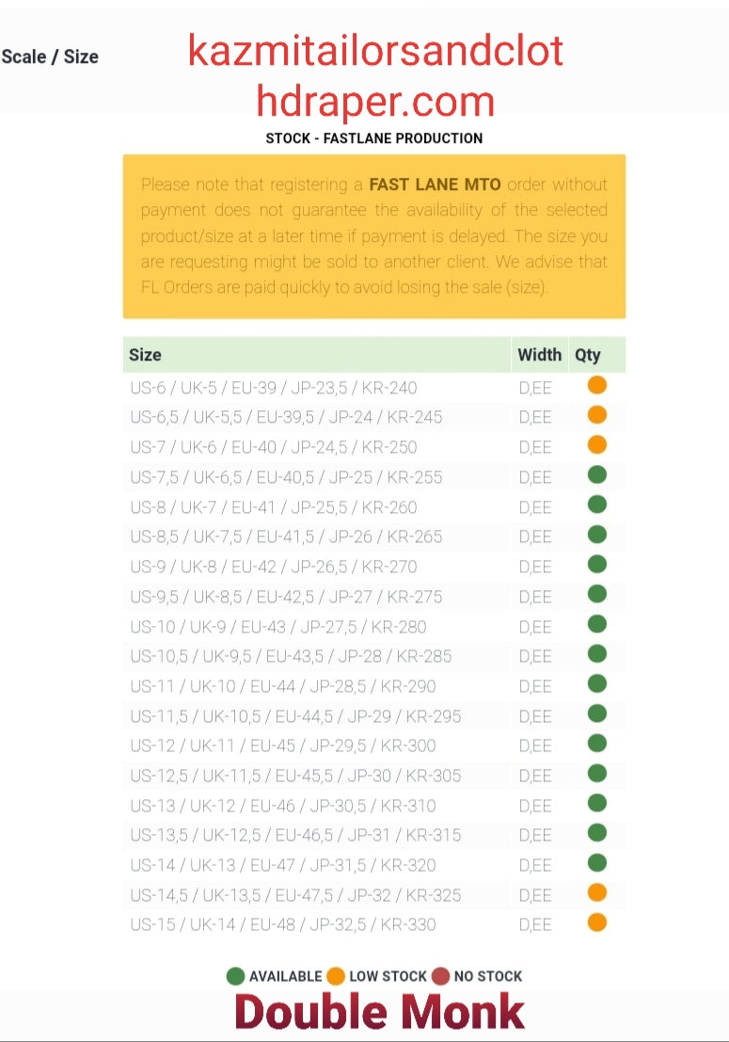Click the Qty column header
Viewport: 729px width, 1042px height.
[588, 355]
